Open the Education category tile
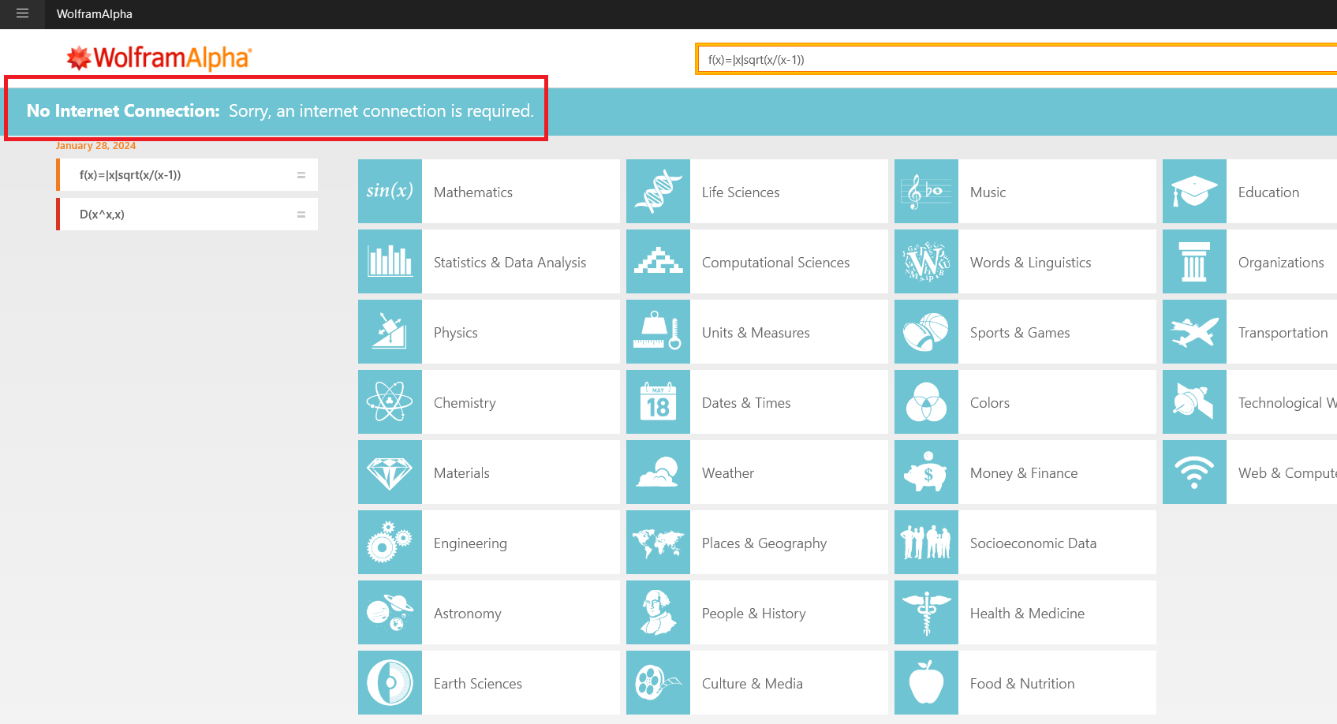The image size is (1337, 724). (x=1249, y=192)
